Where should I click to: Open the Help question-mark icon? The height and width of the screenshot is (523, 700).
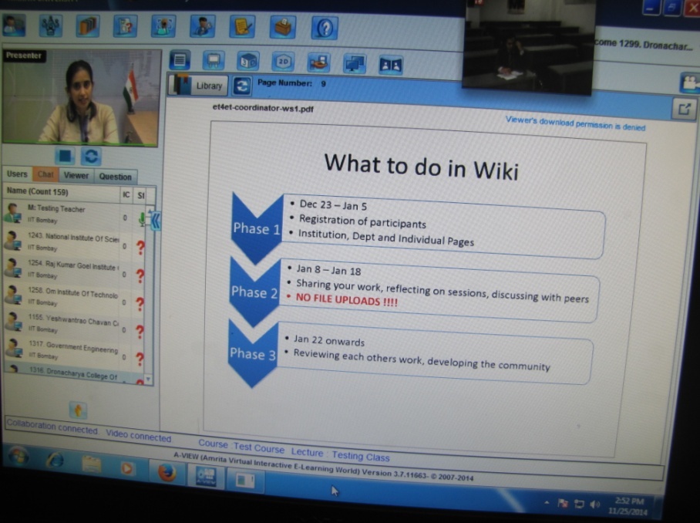tap(325, 28)
